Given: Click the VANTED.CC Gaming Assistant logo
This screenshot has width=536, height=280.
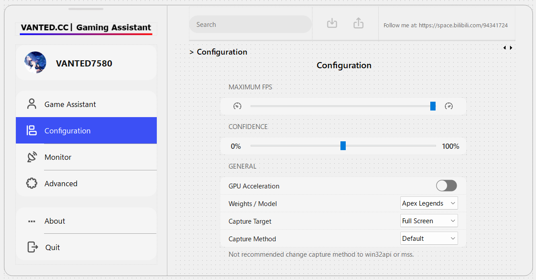Looking at the screenshot, I should click(86, 28).
